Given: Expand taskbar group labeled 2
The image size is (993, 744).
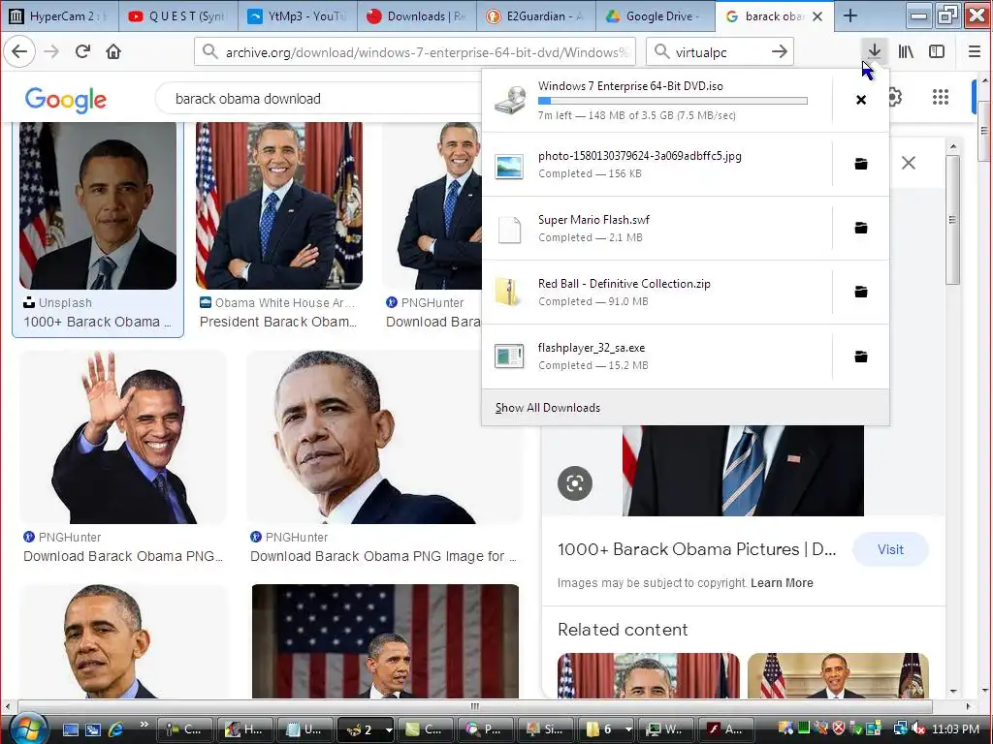Looking at the screenshot, I should (366, 729).
